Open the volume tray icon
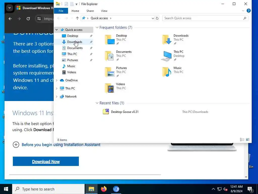The image size is (258, 194). 225,189
